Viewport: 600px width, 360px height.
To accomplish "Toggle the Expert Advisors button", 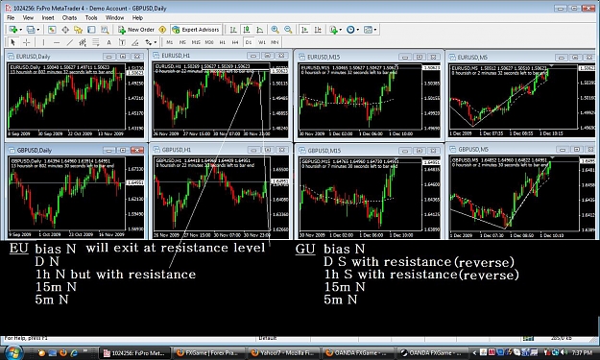I will click(196, 30).
